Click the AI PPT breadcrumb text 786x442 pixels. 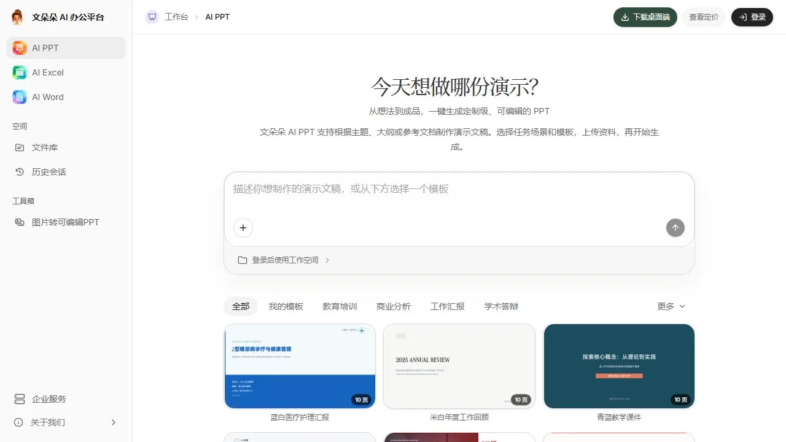point(217,17)
